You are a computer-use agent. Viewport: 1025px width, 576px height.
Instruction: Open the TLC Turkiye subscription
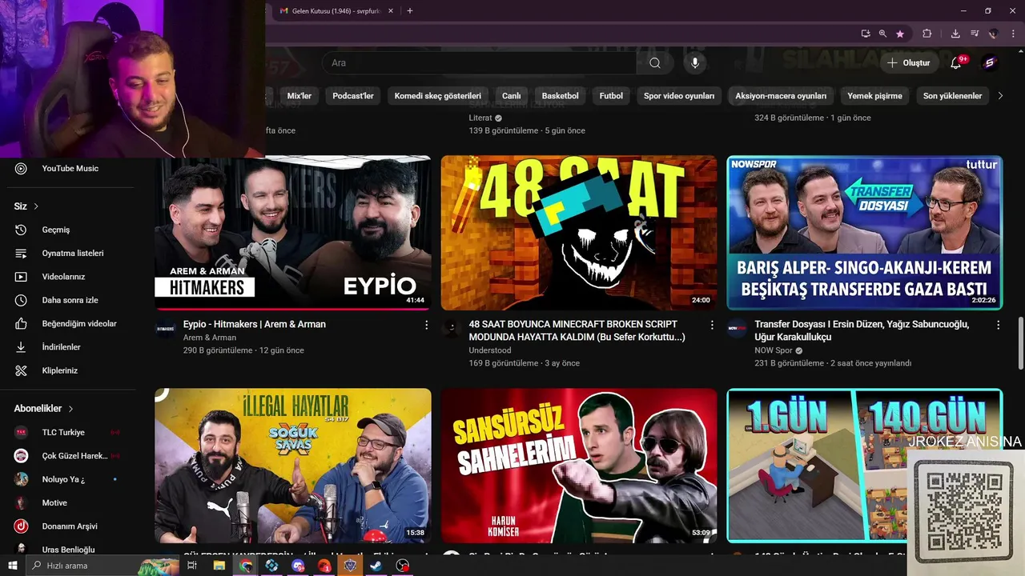pyautogui.click(x=63, y=432)
